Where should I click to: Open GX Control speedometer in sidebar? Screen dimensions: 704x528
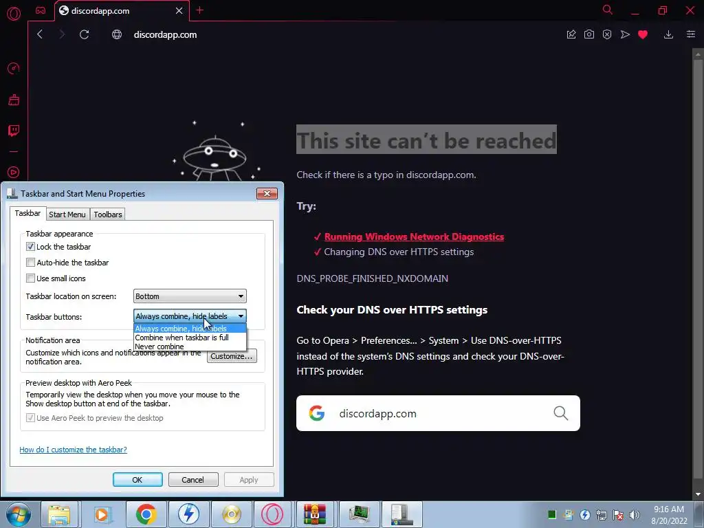pyautogui.click(x=14, y=68)
